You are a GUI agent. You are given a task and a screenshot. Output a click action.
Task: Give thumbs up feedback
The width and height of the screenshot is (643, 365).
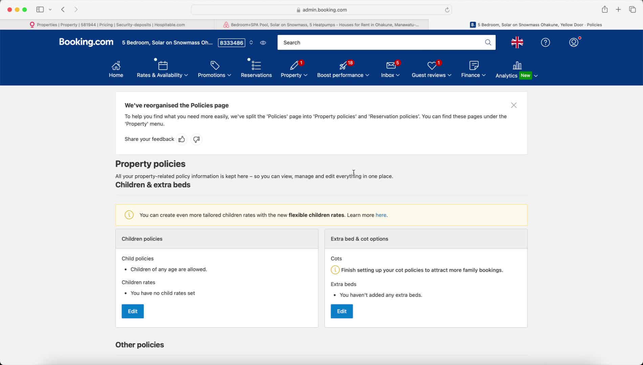click(181, 139)
